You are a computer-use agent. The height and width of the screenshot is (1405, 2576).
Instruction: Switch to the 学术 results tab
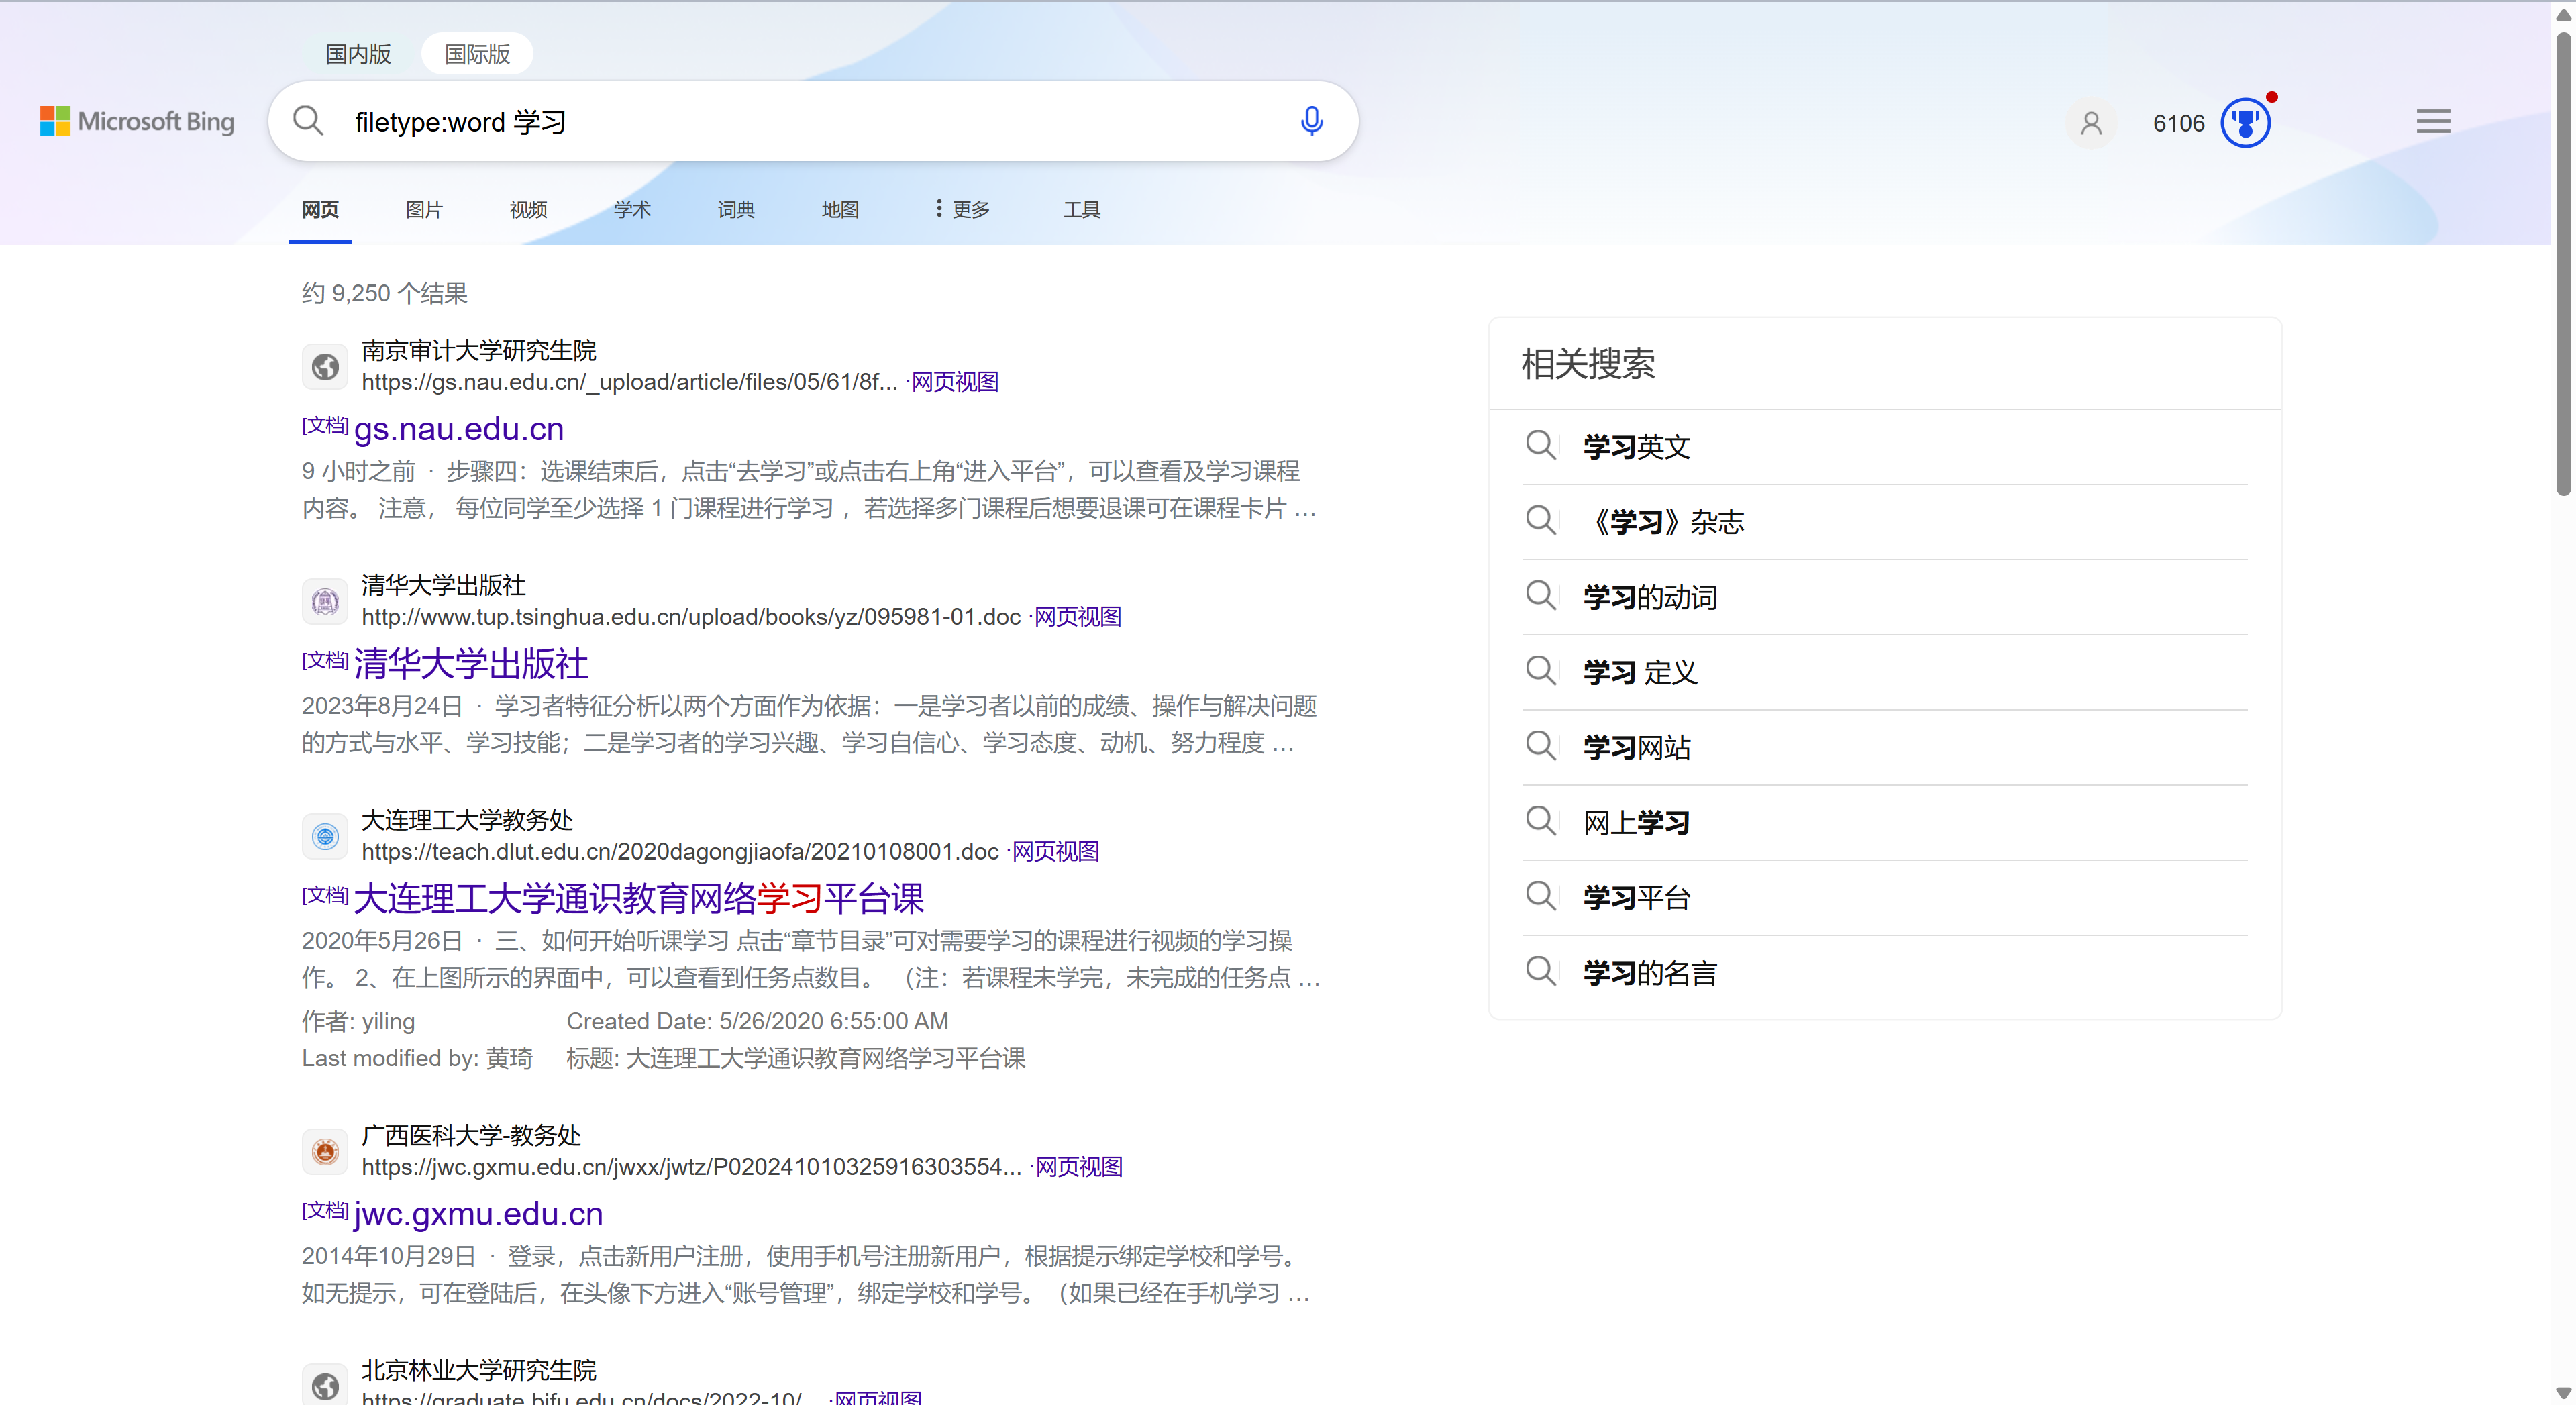[x=632, y=209]
